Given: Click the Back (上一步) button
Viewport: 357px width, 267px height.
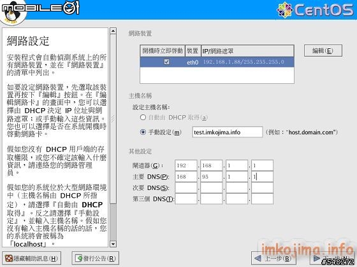Looking at the screenshot, I should click(x=273, y=258).
